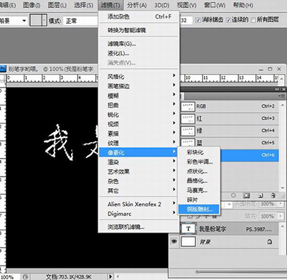The image size is (287, 280).
Task: Click the RGB channel thumbnail
Action: [188, 107]
